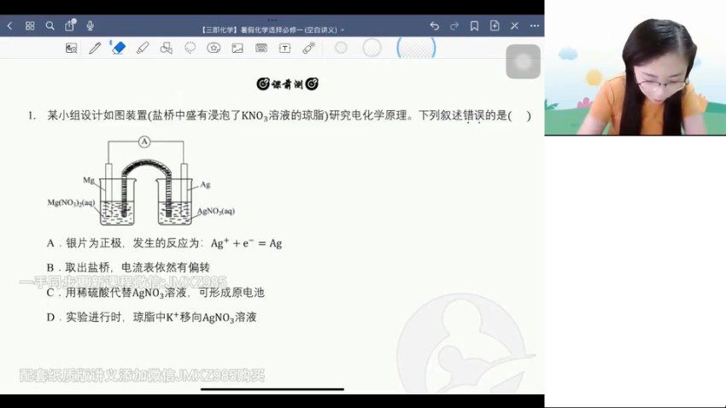
Task: Choose the smallest eraser size circle
Action: click(341, 48)
